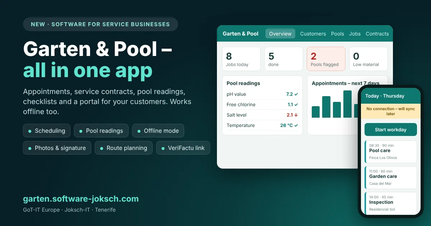
Task: Click the Pool readings feature pill
Action: pyautogui.click(x=101, y=131)
